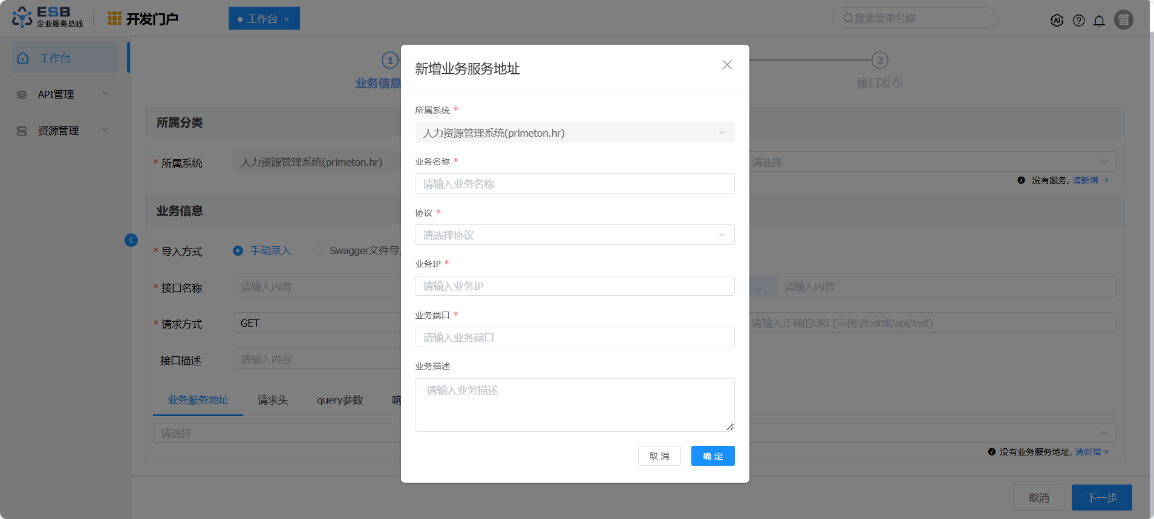Open the 所属系统 dropdown in dialog
The height and width of the screenshot is (519, 1154).
point(575,132)
